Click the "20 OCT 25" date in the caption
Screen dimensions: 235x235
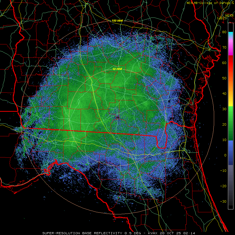coord(171,233)
